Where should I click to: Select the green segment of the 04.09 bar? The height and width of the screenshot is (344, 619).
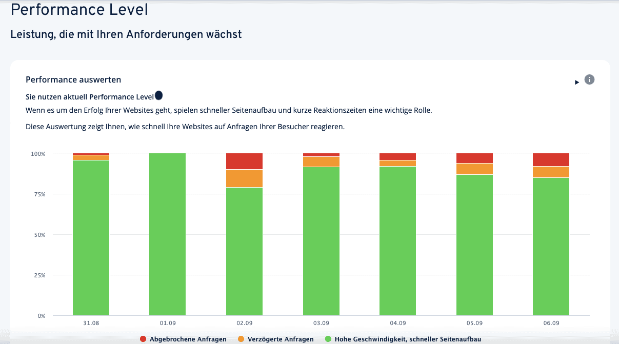397,241
